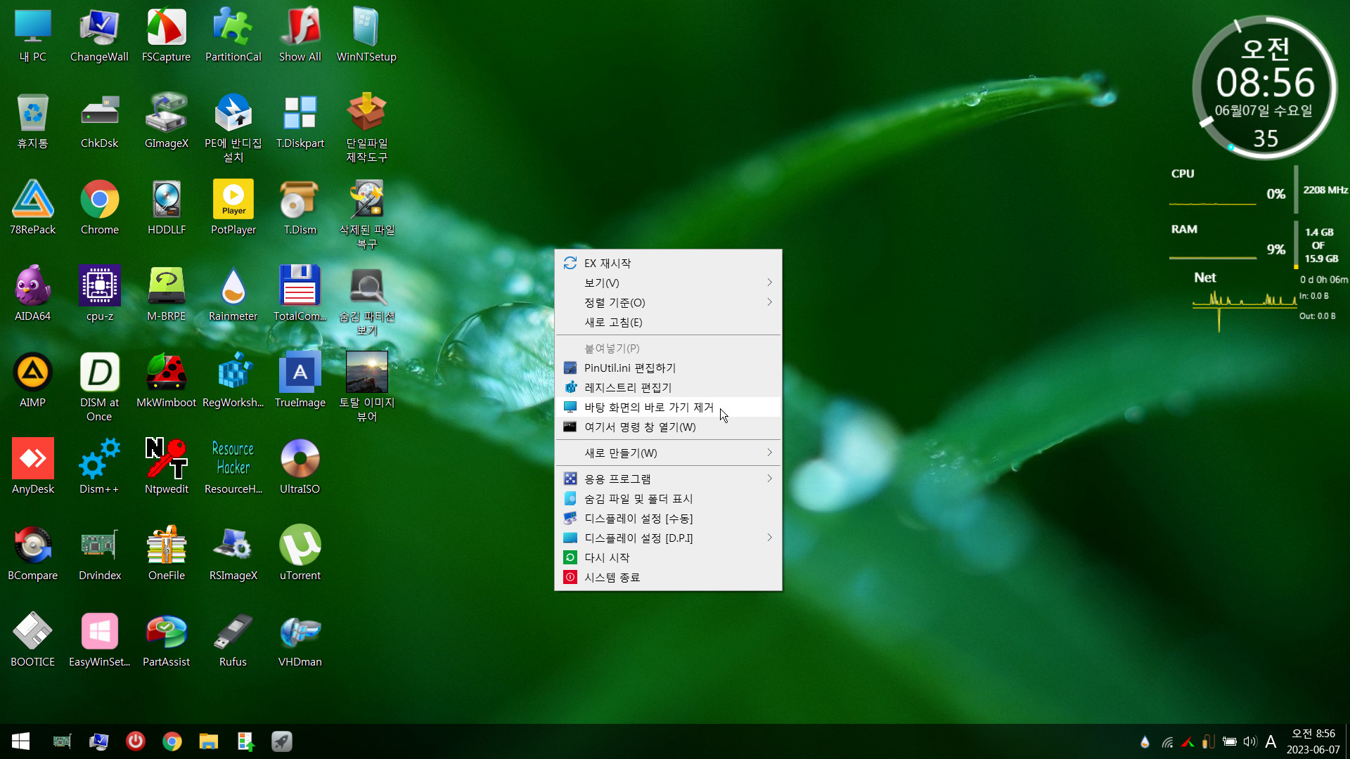Launch PotPlayer desktop shortcut
Image resolution: width=1350 pixels, height=759 pixels.
[233, 207]
